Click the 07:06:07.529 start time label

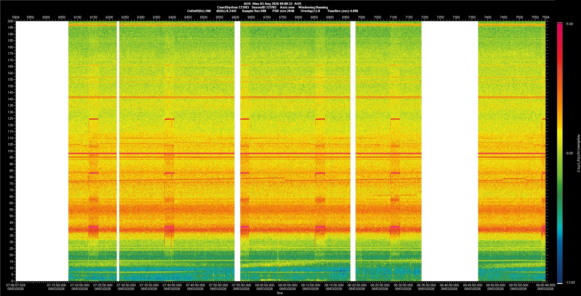(16, 285)
